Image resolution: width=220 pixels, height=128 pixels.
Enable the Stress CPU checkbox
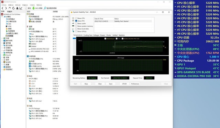point(76,18)
